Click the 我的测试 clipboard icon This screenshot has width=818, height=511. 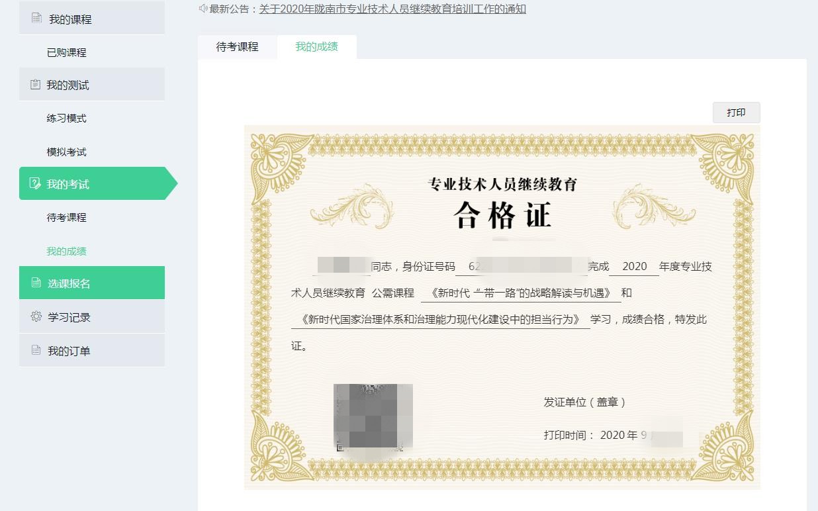point(36,85)
